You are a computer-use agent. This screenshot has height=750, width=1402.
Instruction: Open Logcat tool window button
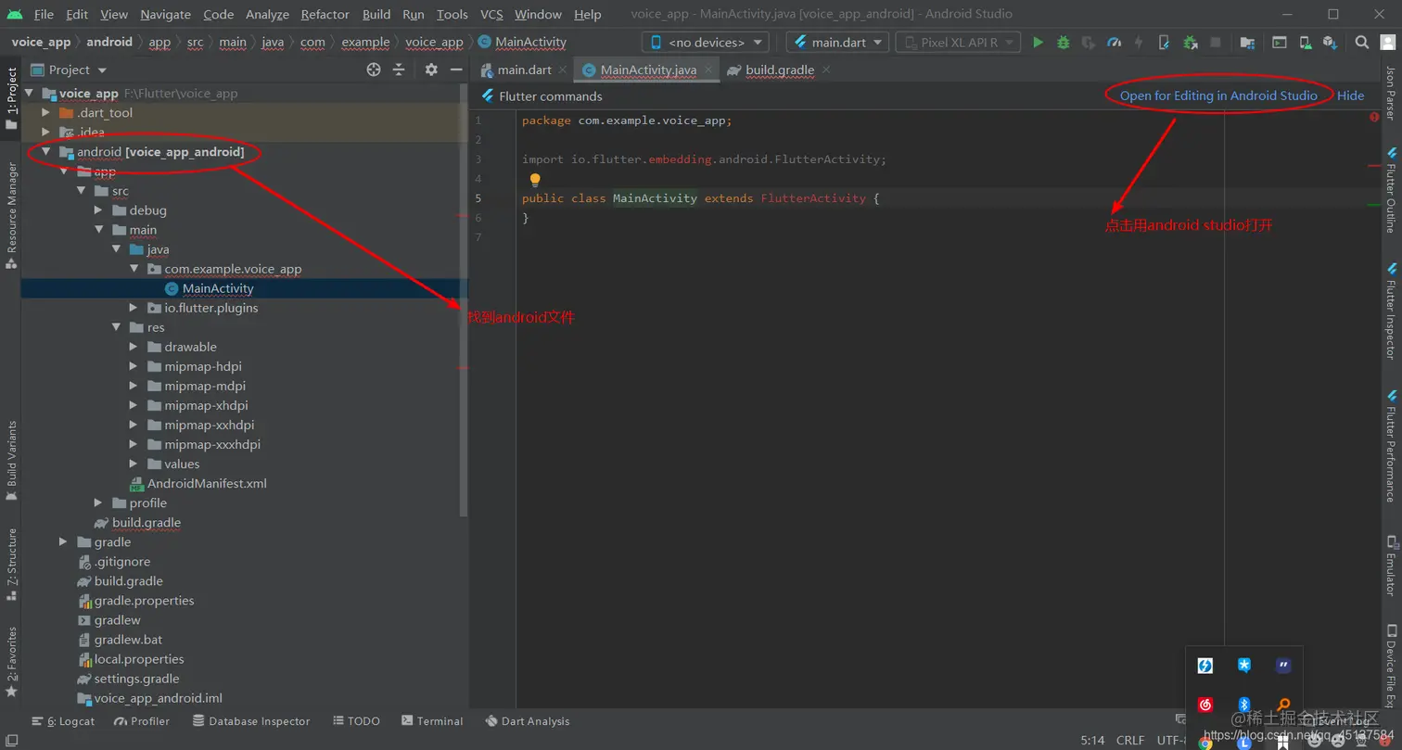(x=63, y=721)
